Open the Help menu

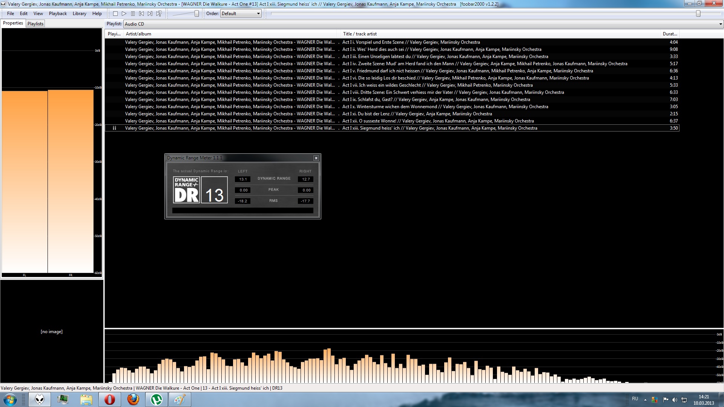point(97,14)
